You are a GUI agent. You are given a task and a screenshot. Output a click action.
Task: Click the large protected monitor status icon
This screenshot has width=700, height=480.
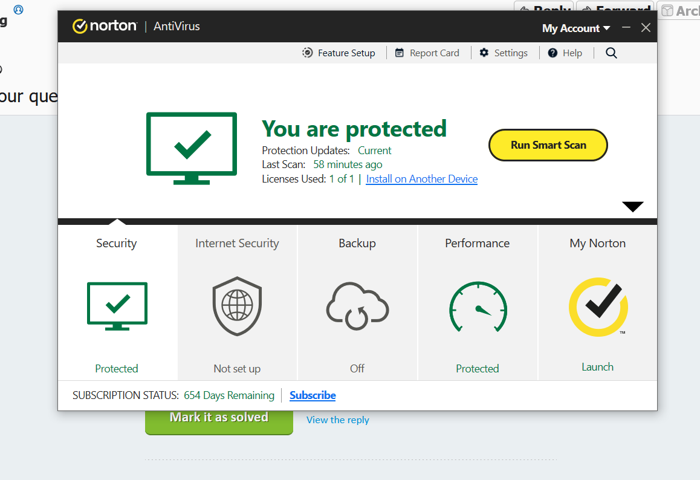(x=192, y=148)
